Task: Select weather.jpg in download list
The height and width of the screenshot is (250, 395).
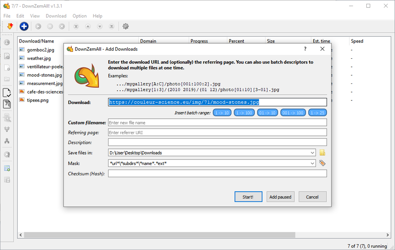Action: point(39,58)
